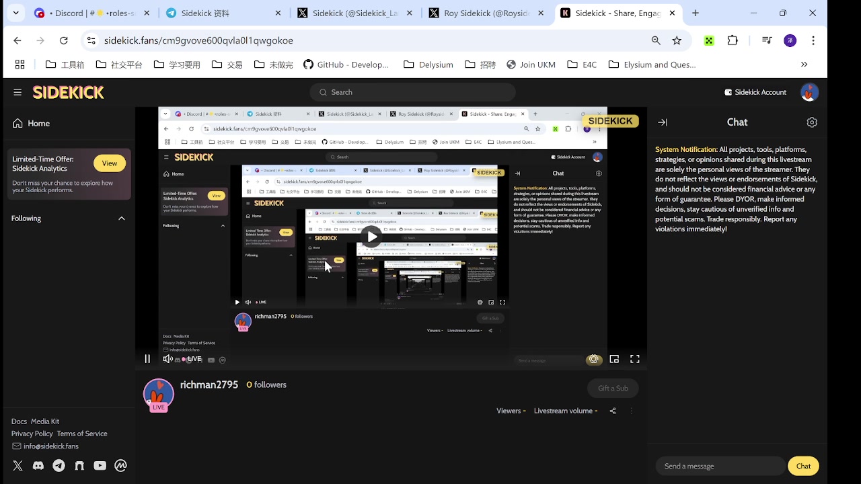This screenshot has height=484, width=861.
Task: Open media control in Chrome toolbar
Action: pos(767,40)
